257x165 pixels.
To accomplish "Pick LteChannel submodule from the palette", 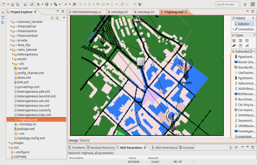I will (245, 73).
